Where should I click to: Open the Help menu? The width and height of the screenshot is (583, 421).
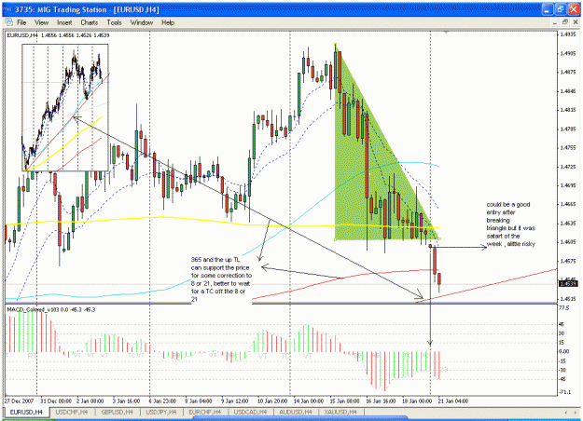168,22
